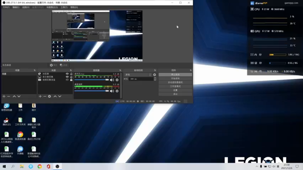
Task: Click the Windows Start button
Action: pyautogui.click(x=4, y=167)
